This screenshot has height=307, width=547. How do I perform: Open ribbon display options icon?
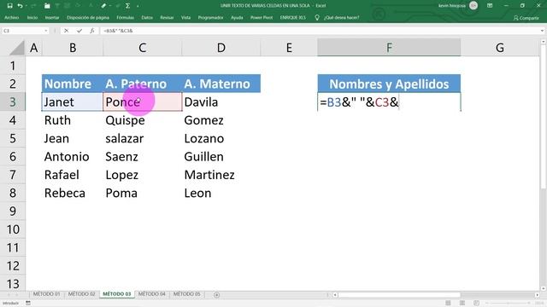[x=490, y=6]
